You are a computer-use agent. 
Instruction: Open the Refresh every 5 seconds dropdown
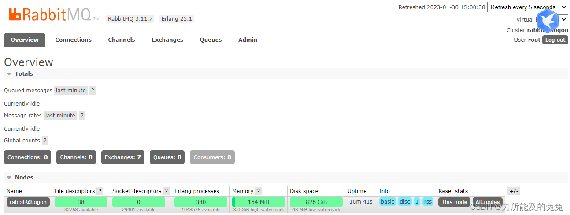point(528,7)
